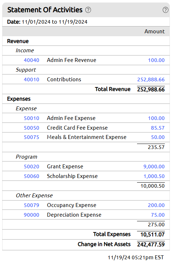Click the 252,888.66 Contributions amount
This screenshot has width=172, height=265.
[x=151, y=79]
